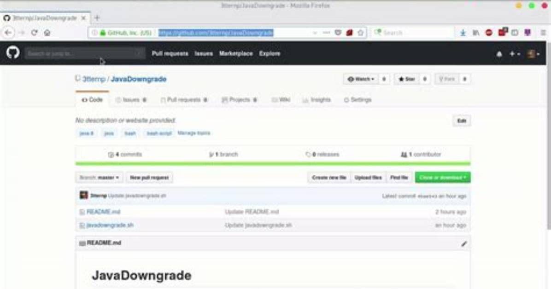Click the shield icon in address bar
This screenshot has width=551, height=289.
pos(338,33)
